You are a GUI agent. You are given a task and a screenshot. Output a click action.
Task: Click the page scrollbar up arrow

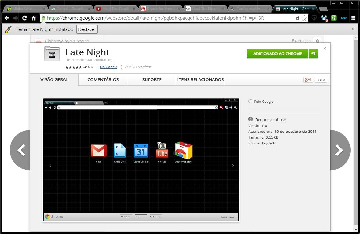pyautogui.click(x=356, y=38)
